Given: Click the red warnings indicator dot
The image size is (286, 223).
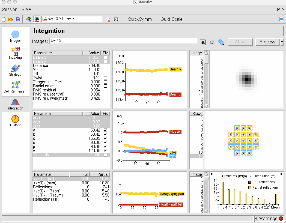Looking at the screenshot, I should (x=281, y=218).
